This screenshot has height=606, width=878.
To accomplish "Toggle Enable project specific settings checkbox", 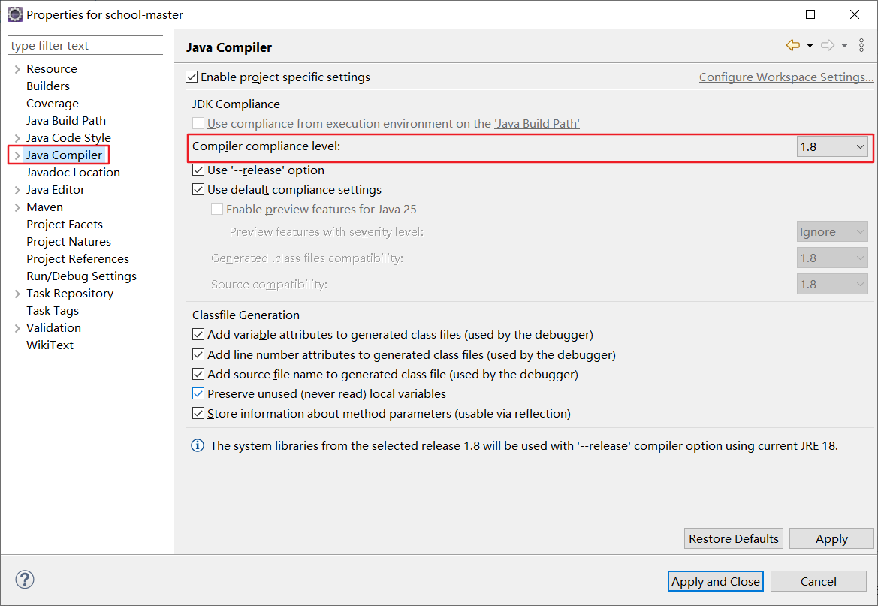I will click(192, 77).
